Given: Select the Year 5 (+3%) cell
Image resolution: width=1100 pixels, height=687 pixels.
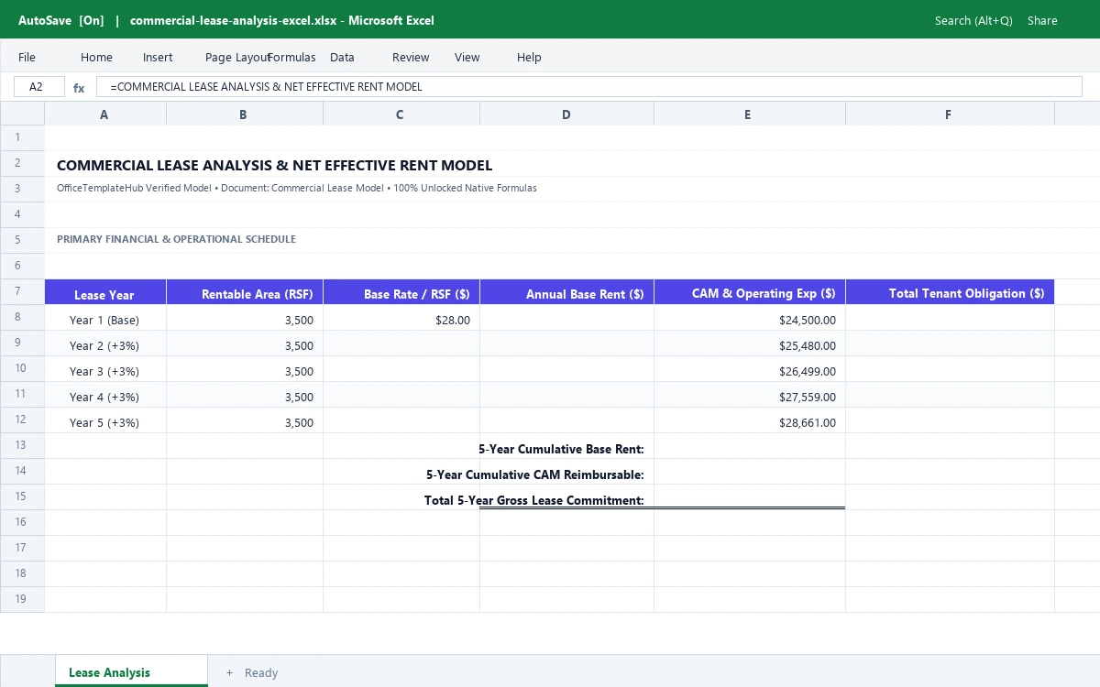Looking at the screenshot, I should coord(104,422).
